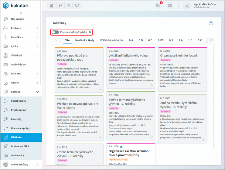Click the bulletin board vertical scrollbar
Screen dimensions: 225x170
[214, 97]
